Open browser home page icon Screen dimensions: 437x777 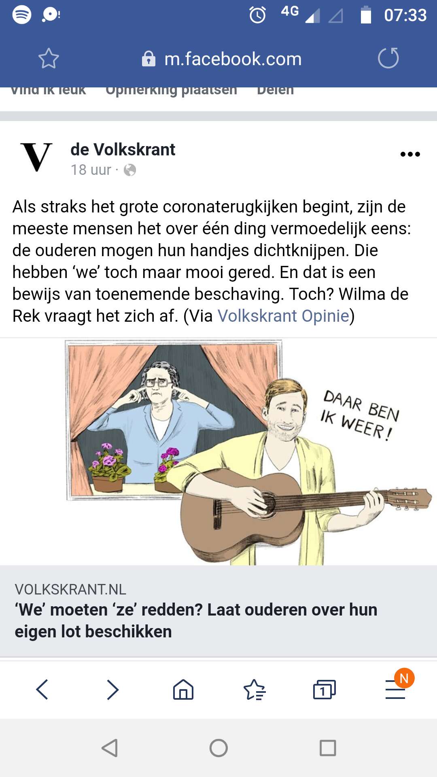(183, 689)
